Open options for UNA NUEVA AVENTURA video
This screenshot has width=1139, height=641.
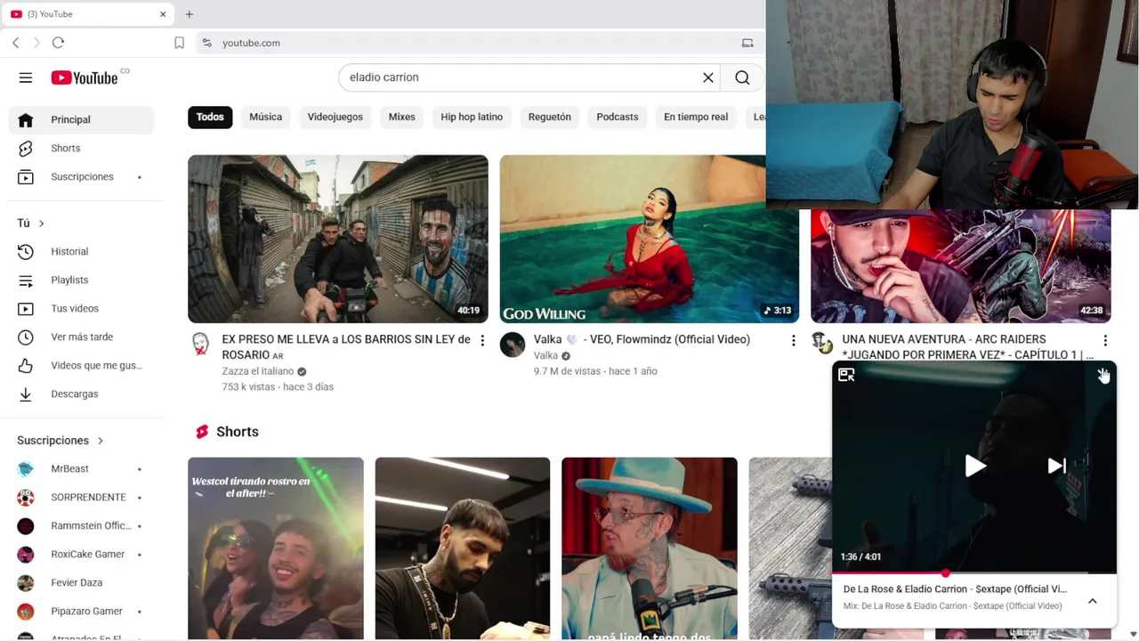tap(1104, 340)
